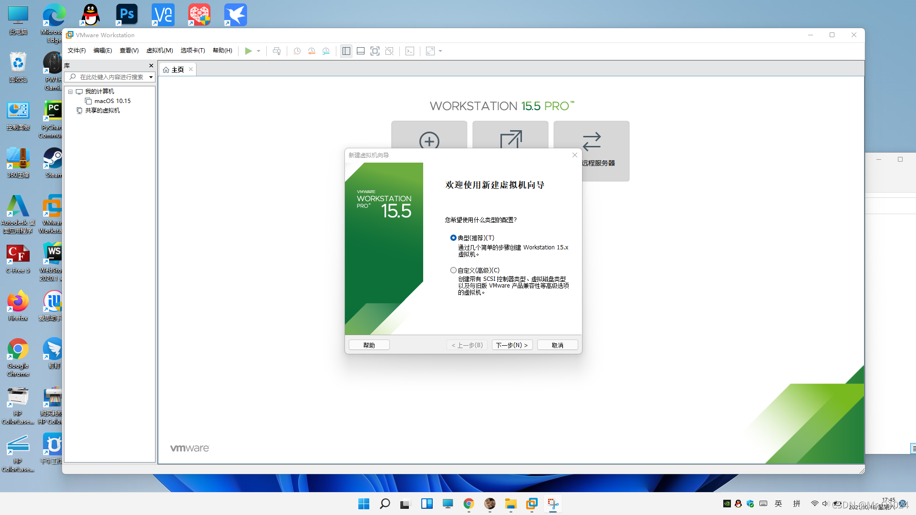Image resolution: width=916 pixels, height=515 pixels.
Task: Click the 英 input language indicator
Action: click(779, 504)
